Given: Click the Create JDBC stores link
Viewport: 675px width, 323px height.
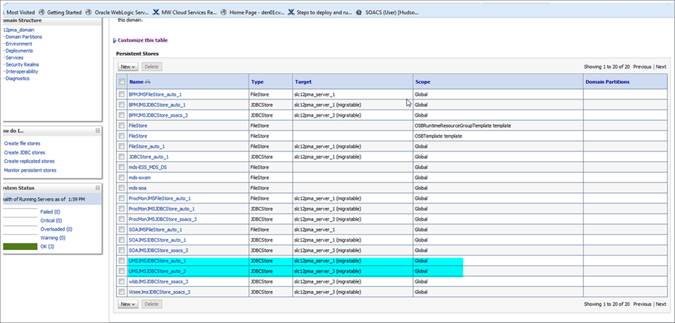Looking at the screenshot, I should coord(25,153).
